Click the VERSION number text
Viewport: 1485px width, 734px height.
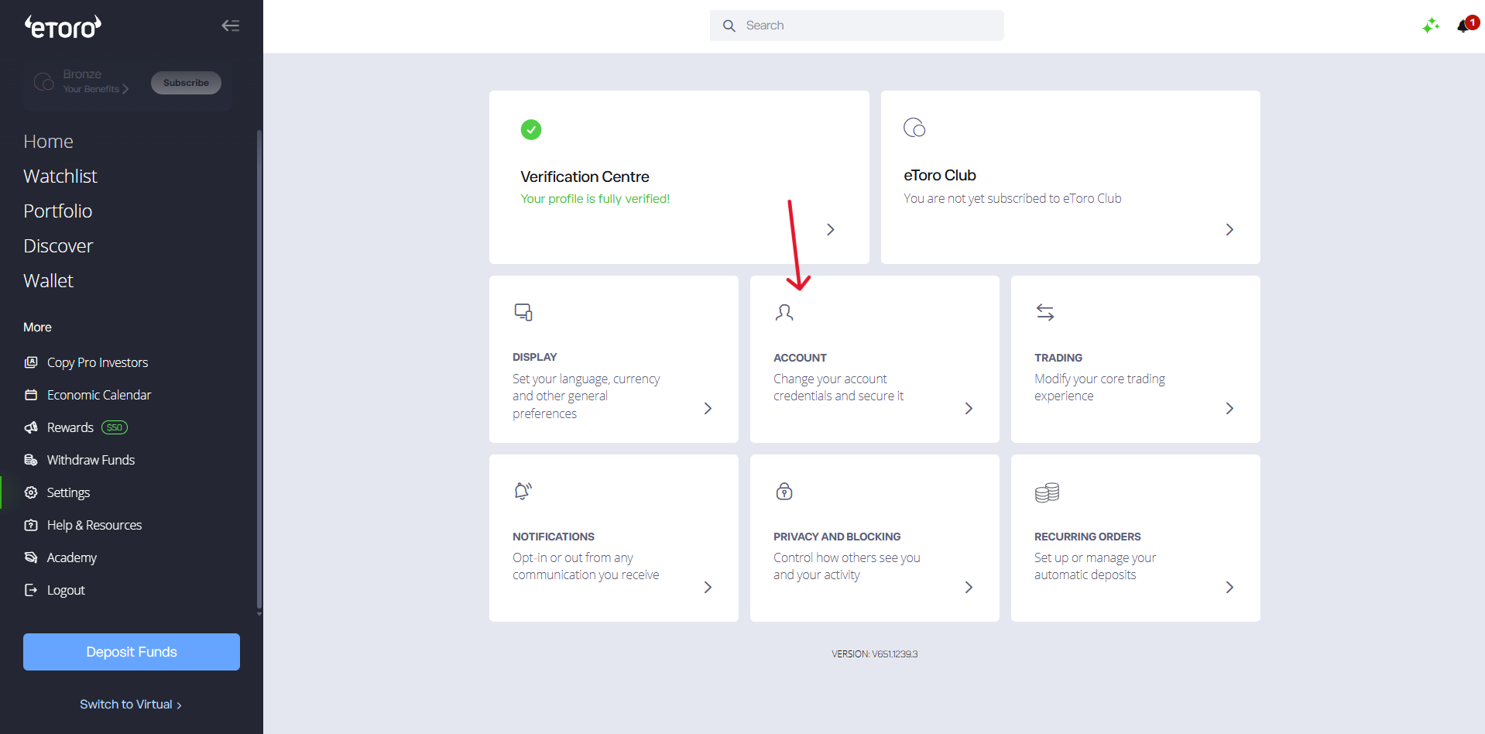pos(875,654)
